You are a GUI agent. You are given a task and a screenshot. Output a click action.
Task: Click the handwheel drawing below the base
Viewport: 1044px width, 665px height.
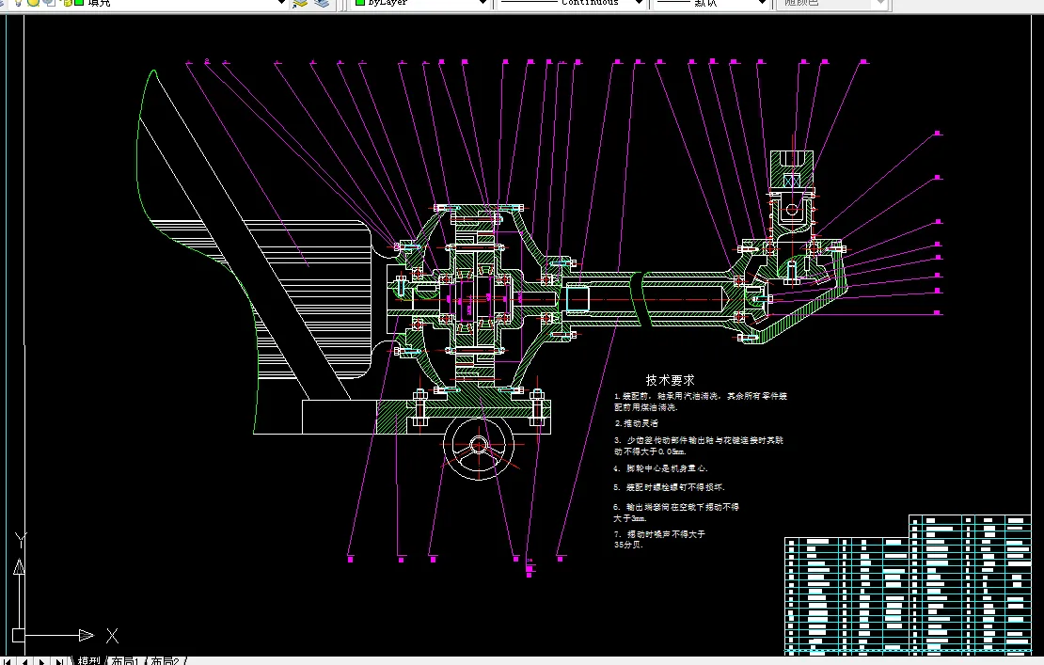(480, 446)
